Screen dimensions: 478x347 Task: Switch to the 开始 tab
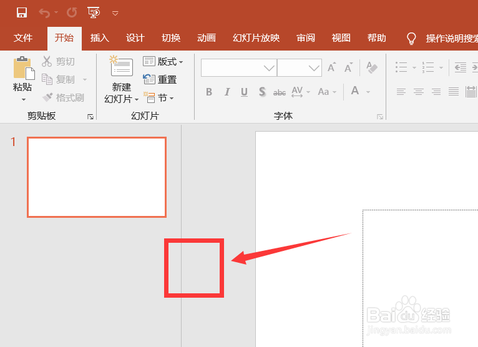(64, 38)
